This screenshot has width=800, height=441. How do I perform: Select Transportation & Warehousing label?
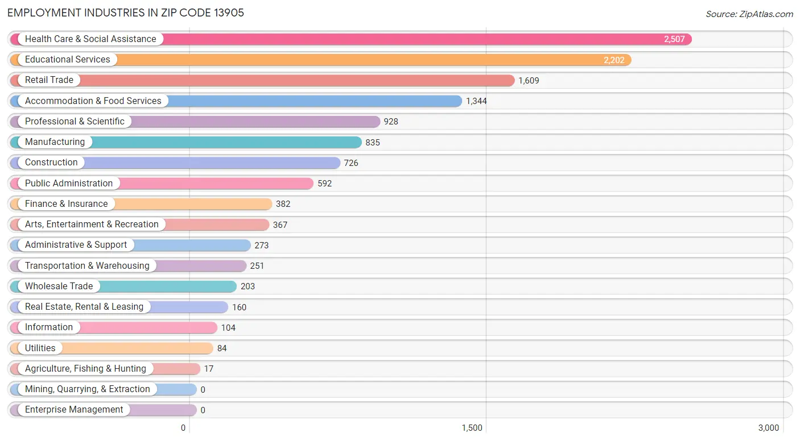[x=87, y=266]
